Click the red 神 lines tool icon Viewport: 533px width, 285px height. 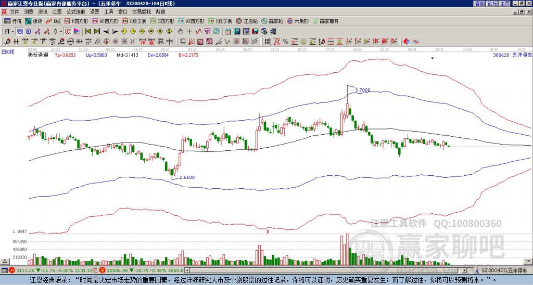pos(142,42)
